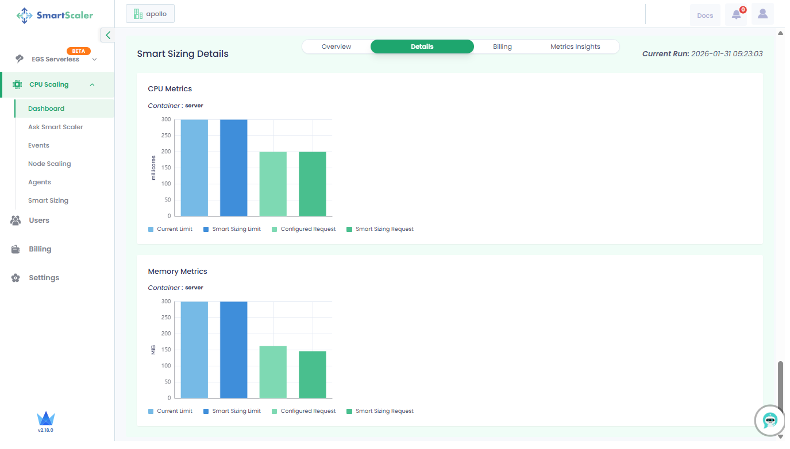Open the Docs button
The image size is (790, 449).
click(704, 16)
